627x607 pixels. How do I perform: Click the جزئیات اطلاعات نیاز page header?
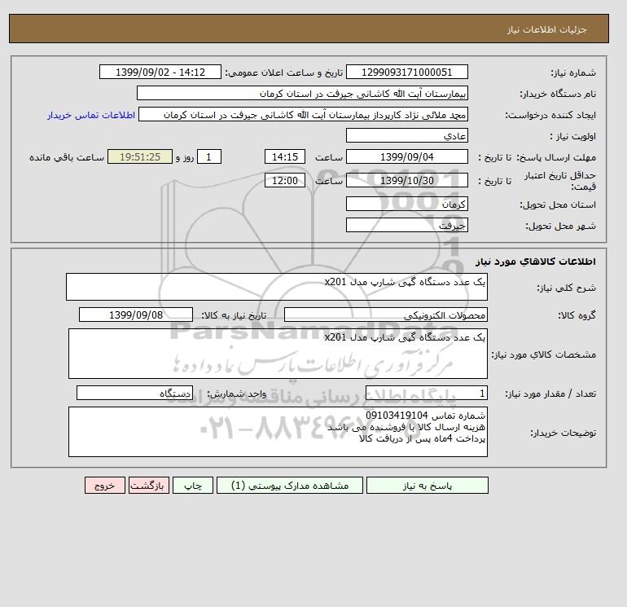[546, 29]
